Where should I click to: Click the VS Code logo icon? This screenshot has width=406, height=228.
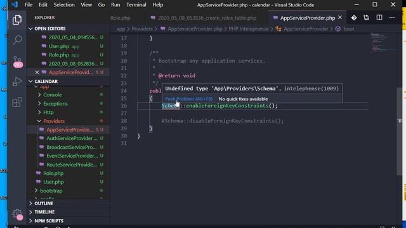click(15, 4)
